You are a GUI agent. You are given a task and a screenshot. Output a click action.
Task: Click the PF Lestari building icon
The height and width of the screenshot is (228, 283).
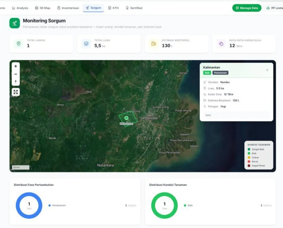coord(268,8)
